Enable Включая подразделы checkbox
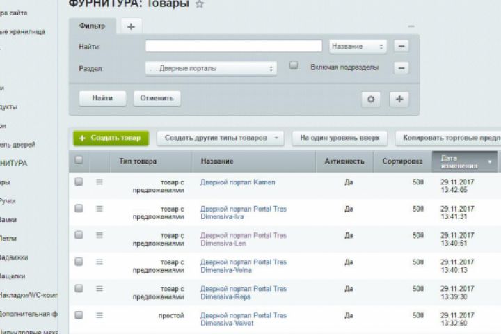This screenshot has width=501, height=334. pos(294,65)
